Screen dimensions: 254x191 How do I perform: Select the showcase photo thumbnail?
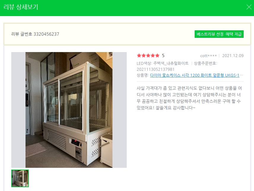(x=20, y=178)
